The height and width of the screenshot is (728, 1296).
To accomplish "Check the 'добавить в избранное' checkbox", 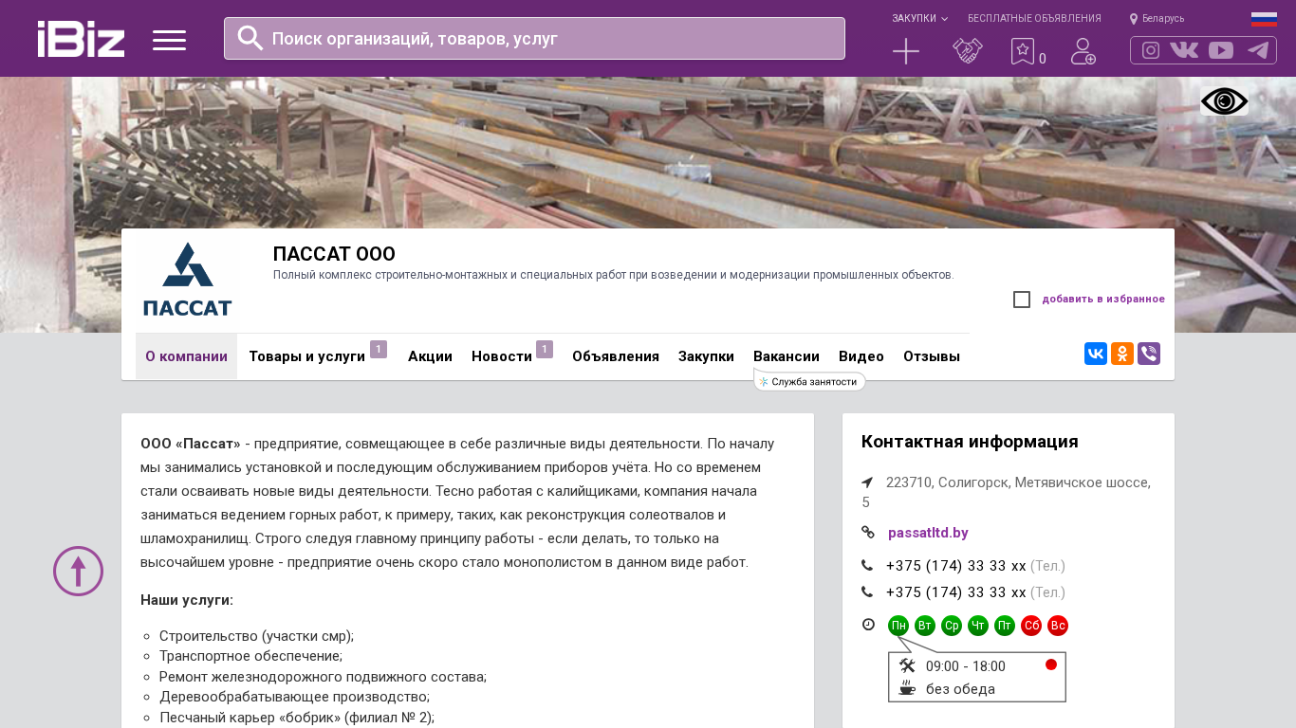I will [1022, 300].
